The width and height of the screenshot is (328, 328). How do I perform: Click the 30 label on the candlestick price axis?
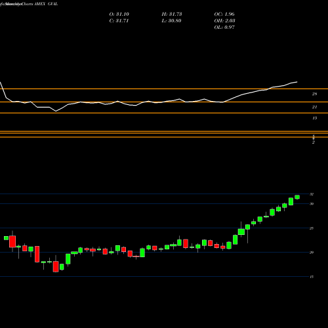tap(312, 204)
